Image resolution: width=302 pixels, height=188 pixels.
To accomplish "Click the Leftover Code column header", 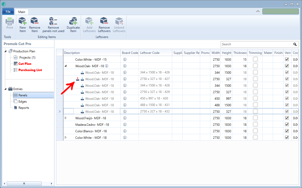I will point(156,53).
